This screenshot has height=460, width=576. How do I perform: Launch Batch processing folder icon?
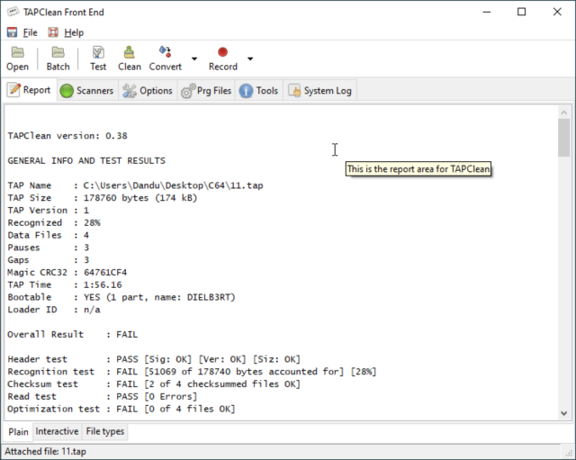coord(58,52)
